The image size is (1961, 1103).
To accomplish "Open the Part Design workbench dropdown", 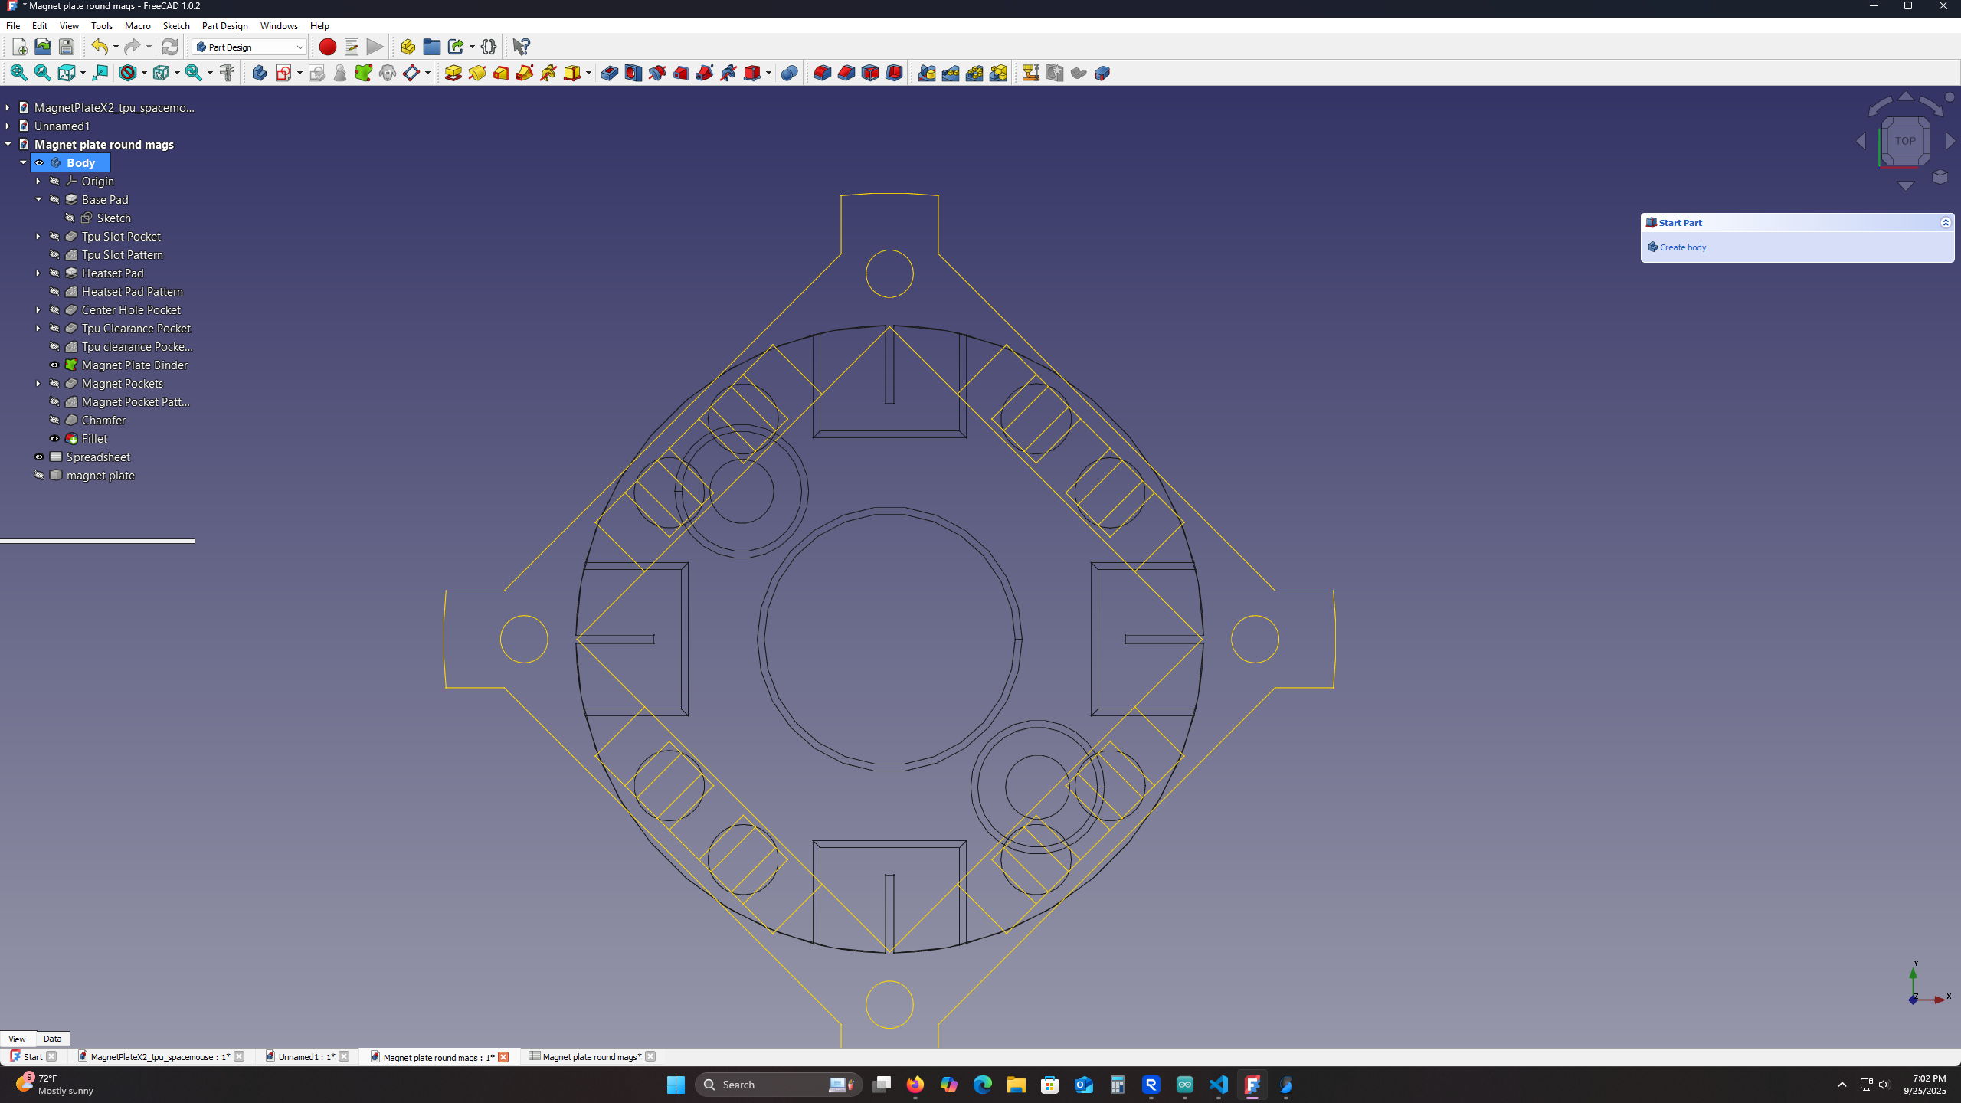I will 250,47.
